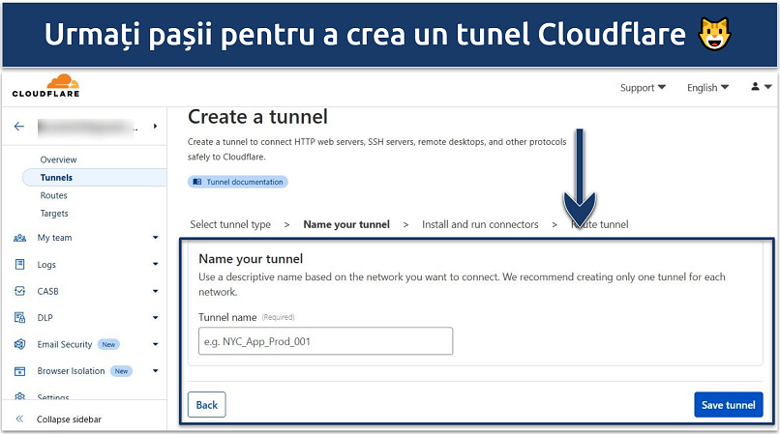Open the English language dropdown

[707, 88]
